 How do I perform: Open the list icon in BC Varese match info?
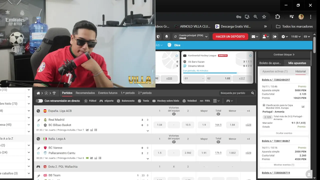tap(100, 158)
